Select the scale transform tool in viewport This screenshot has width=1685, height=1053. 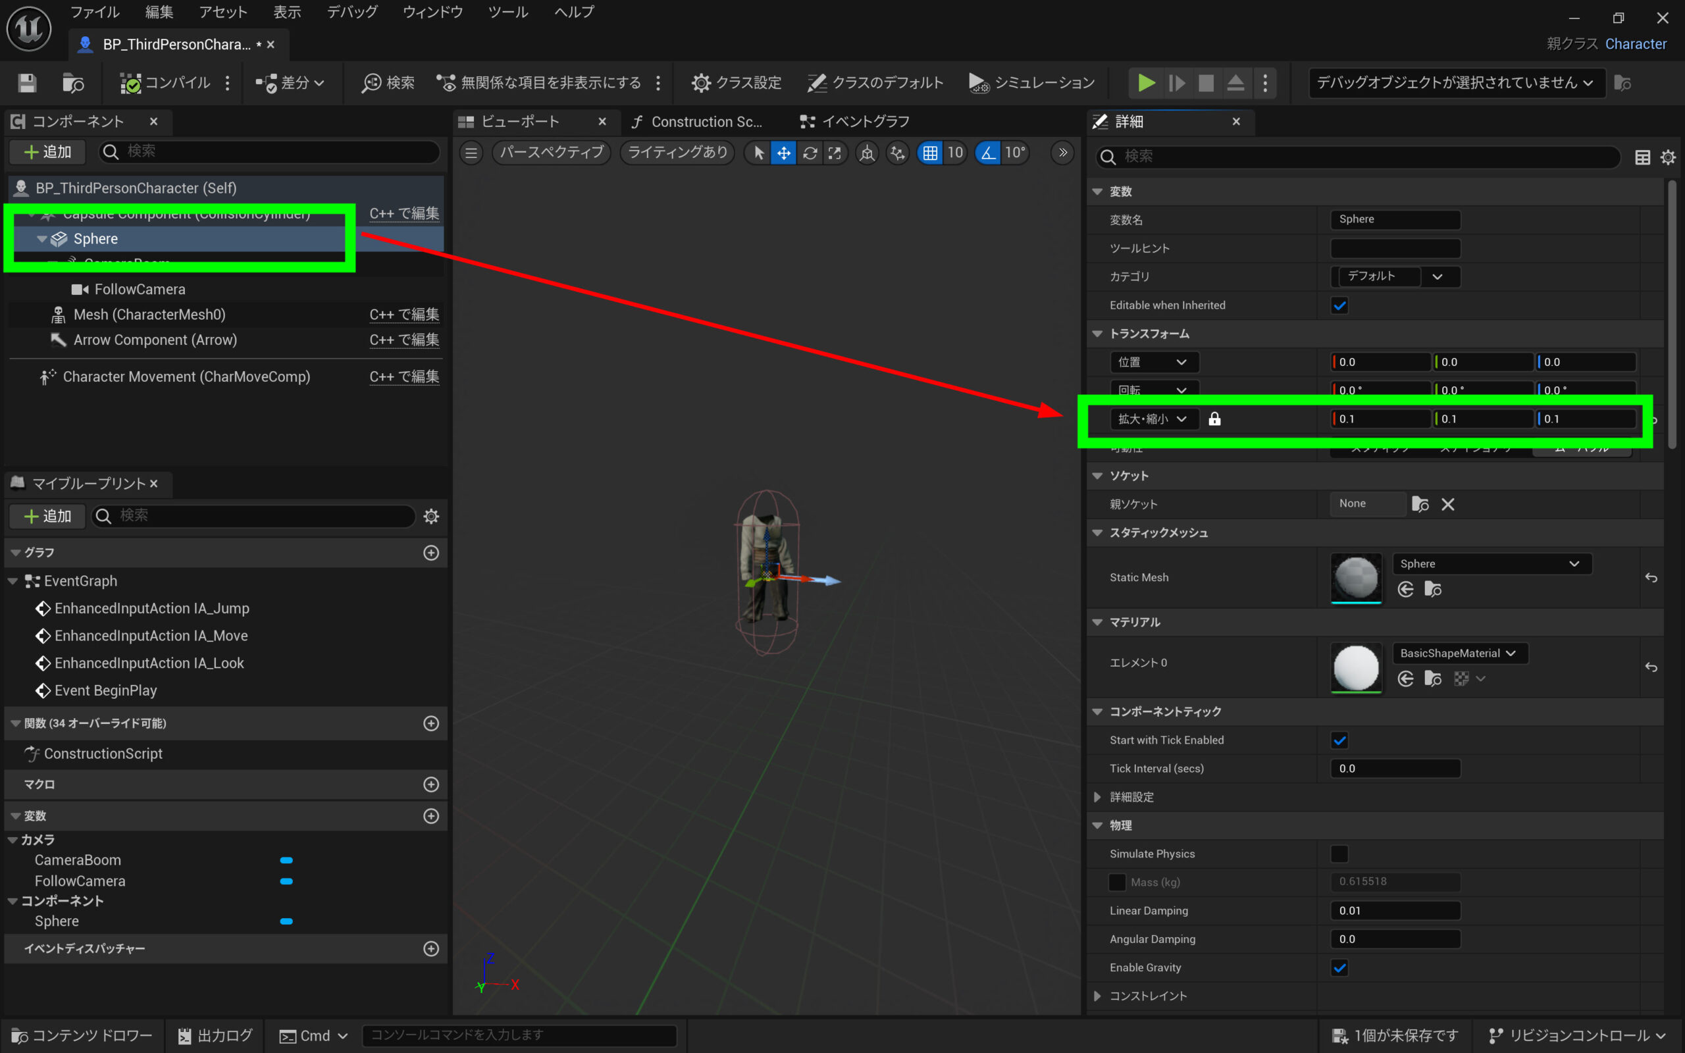pyautogui.click(x=834, y=153)
